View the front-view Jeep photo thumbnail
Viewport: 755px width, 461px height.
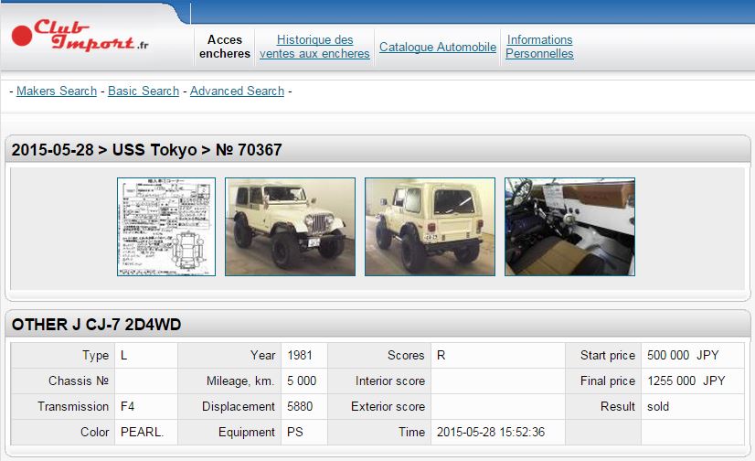(290, 227)
